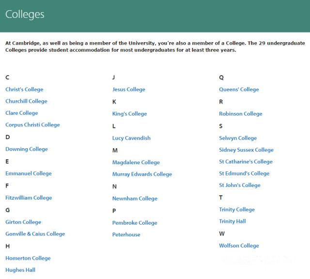
Task: Open the Hughes Hall link
Action: [x=20, y=270]
